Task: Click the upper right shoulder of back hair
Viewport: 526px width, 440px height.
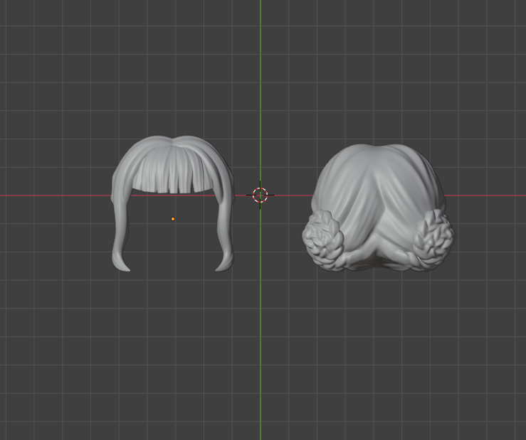Action: [427, 171]
